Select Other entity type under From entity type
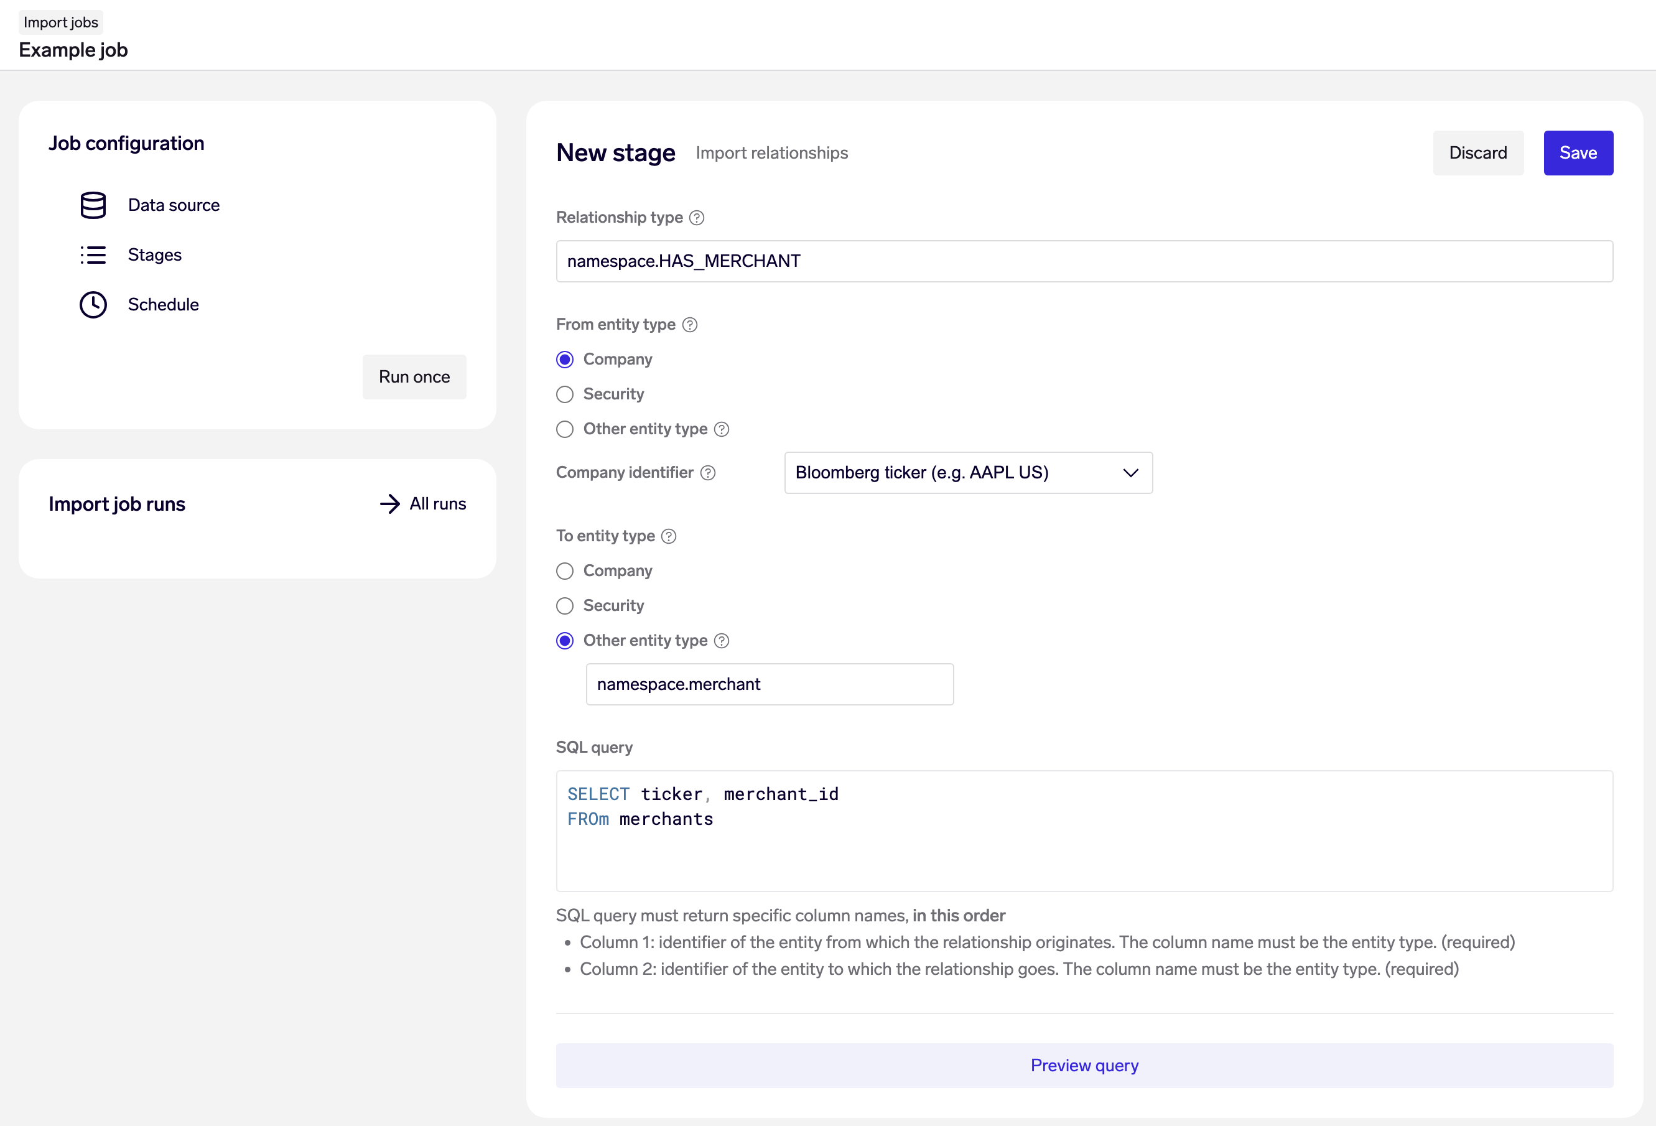 (565, 429)
